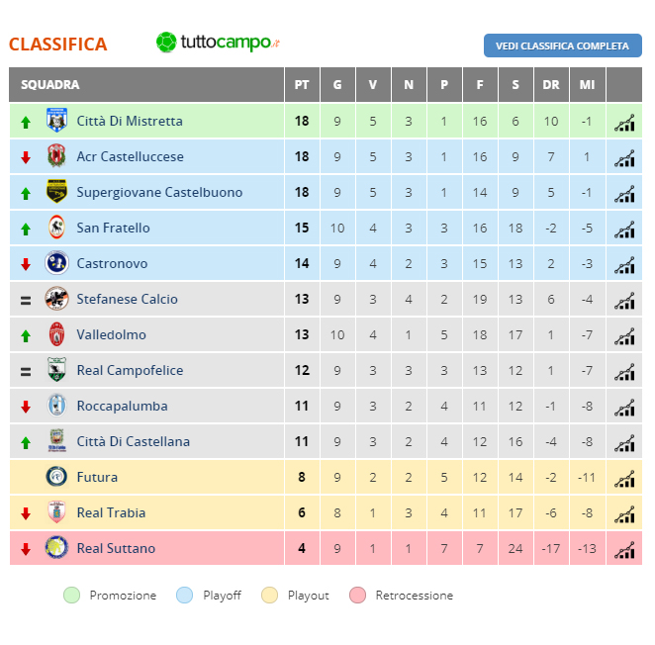
Task: Click the Futura team logo
Action: point(56,477)
